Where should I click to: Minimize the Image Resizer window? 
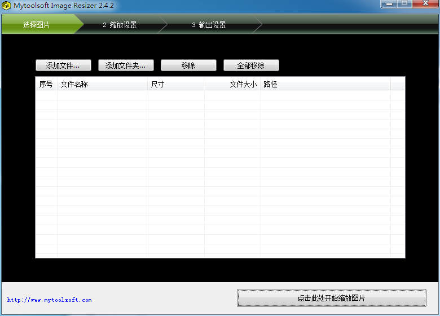click(x=389, y=3)
